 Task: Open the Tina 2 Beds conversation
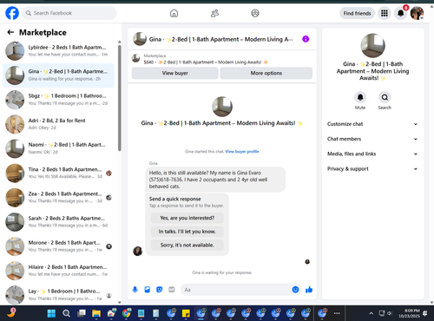click(59, 173)
